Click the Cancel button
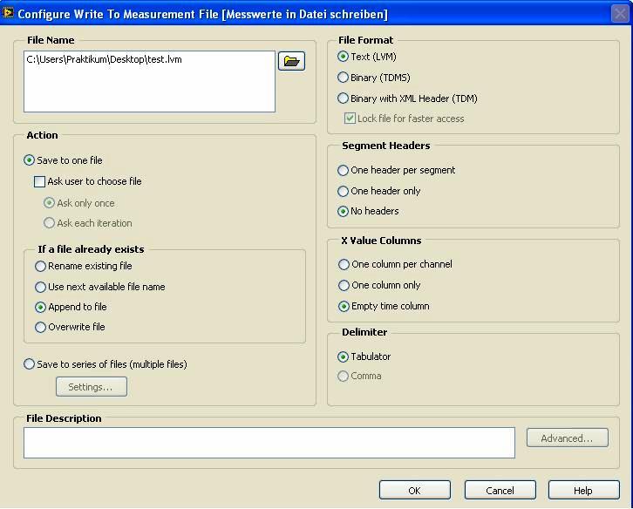Screen dimensions: 633x509 tap(500, 490)
